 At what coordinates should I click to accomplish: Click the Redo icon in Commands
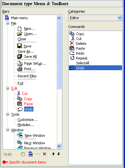(72, 53)
